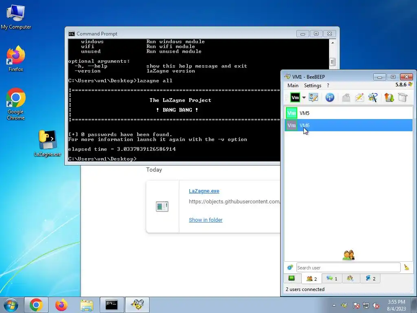Screen dimensions: 417x313
Task: Click the greyed-out envelope icon in BeeBEEP toolbar
Action: coord(346,97)
